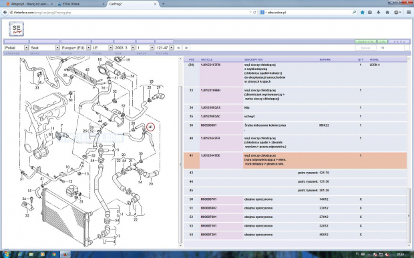Click the 'klip' row position 34
This screenshot has width=414, height=258.
[x=295, y=108]
